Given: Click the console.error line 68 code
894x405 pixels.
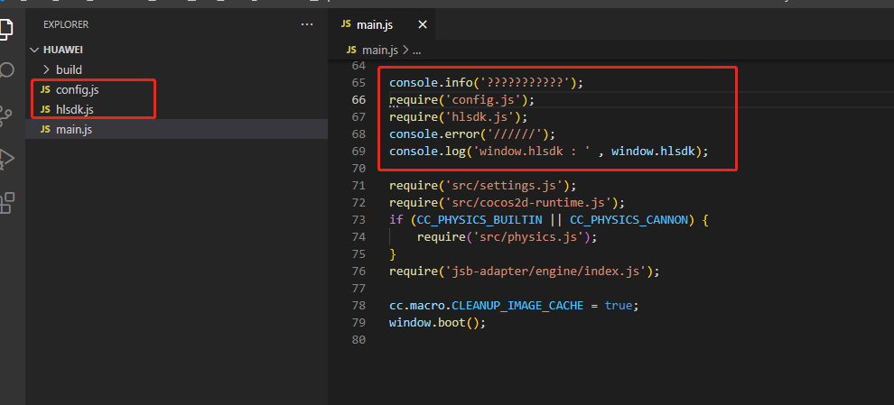Looking at the screenshot, I should click(x=472, y=133).
